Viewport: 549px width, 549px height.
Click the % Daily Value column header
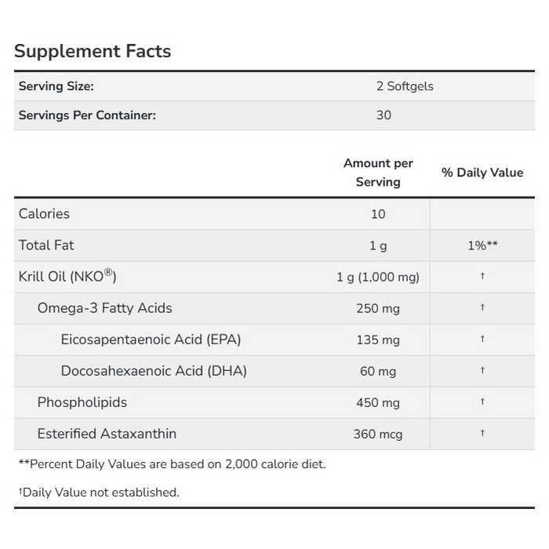(482, 173)
